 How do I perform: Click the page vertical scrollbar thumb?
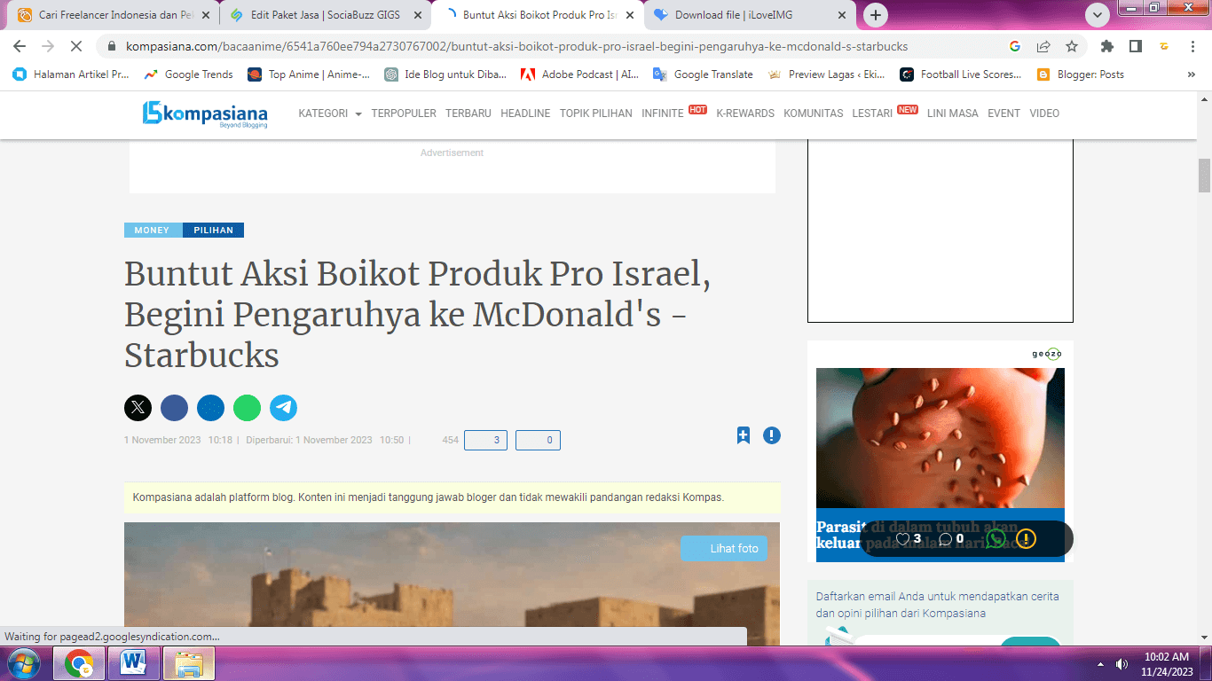coord(1204,176)
